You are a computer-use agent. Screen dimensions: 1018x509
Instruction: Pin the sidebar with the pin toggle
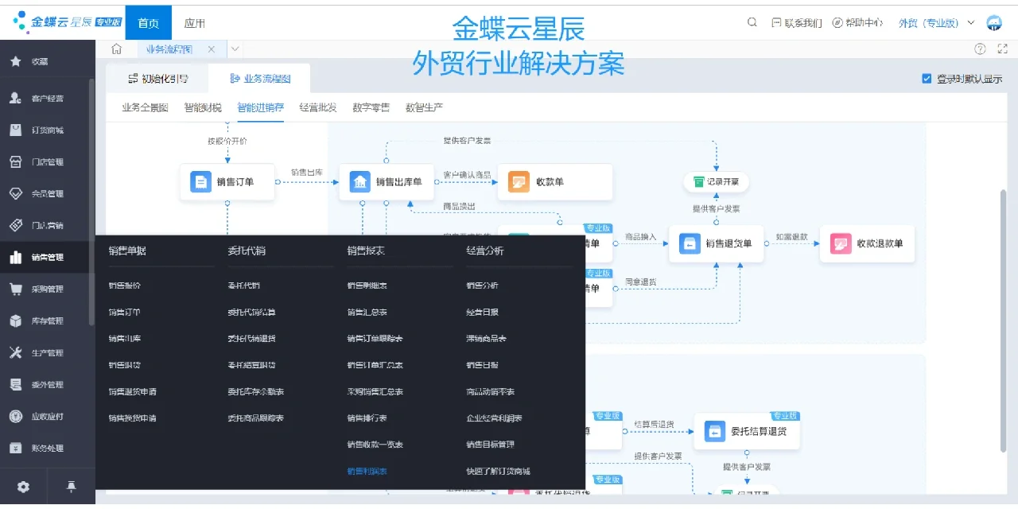[71, 486]
